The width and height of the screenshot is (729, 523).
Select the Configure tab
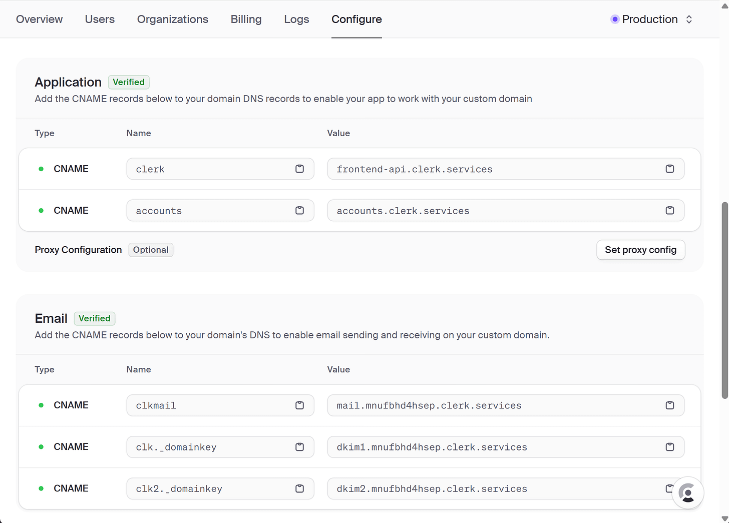click(356, 19)
